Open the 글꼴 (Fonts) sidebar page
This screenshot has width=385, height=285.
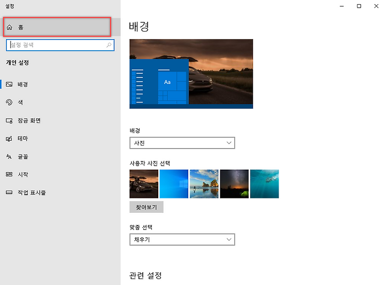click(x=60, y=157)
